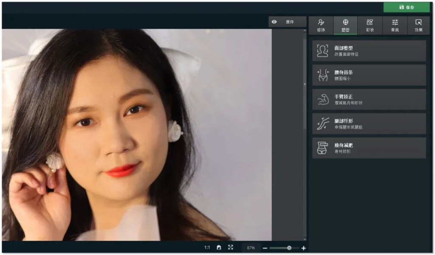Open the 彩妆 makeup tab

coord(369,25)
